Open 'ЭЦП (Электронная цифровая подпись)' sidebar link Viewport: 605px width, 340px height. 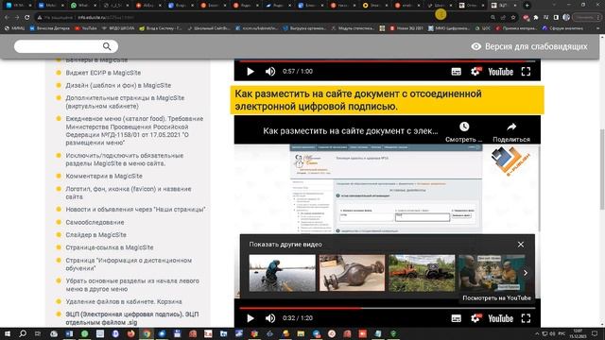pos(132,318)
